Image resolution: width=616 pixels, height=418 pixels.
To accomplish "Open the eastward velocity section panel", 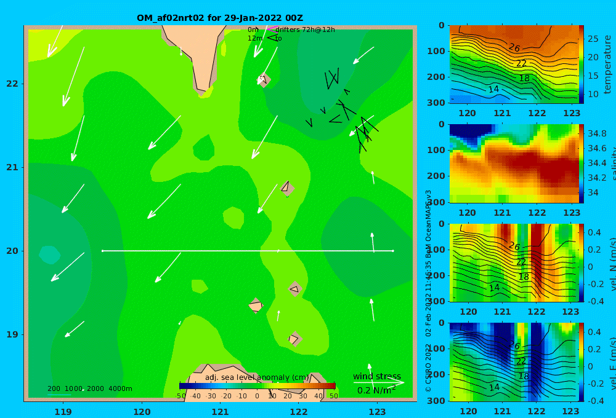I will tap(514, 362).
